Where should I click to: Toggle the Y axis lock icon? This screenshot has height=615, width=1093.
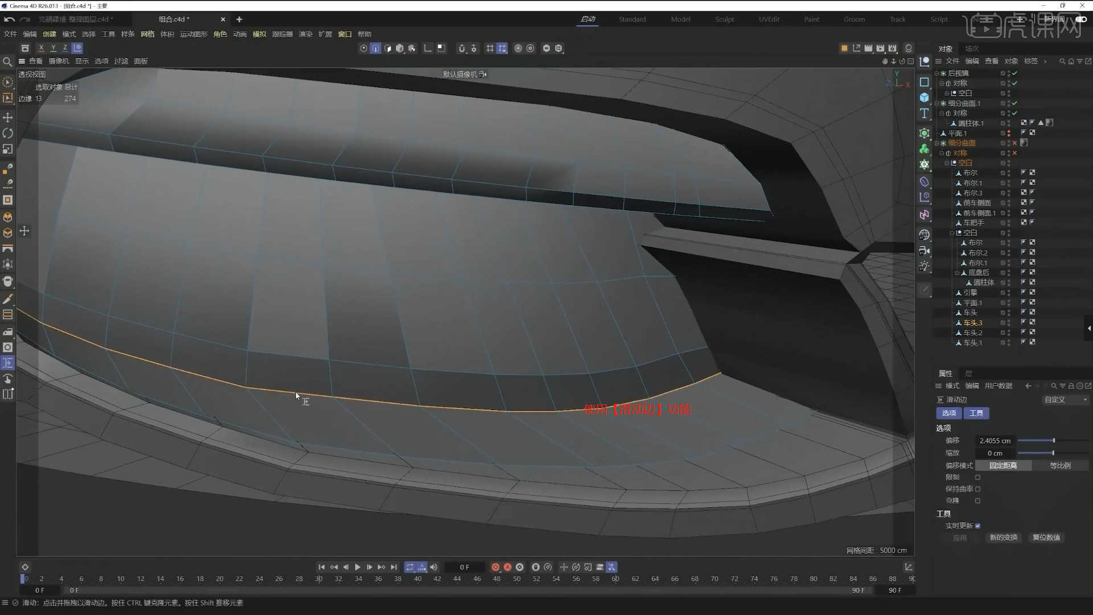(53, 48)
